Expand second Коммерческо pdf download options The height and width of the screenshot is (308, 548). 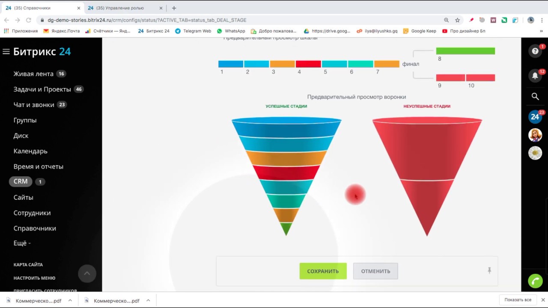[148, 300]
